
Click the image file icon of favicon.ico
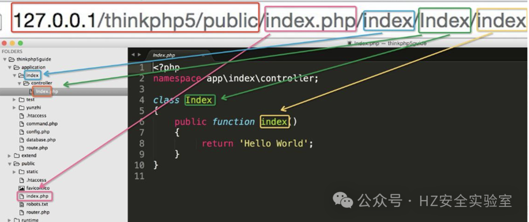coord(22,188)
